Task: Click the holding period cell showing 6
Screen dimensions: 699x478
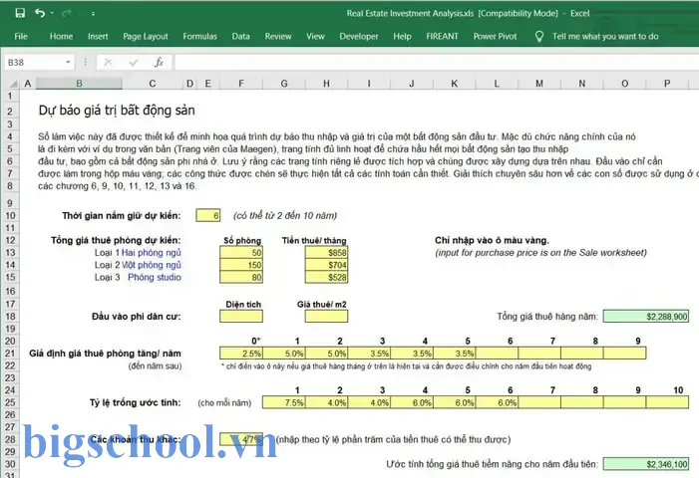Action: click(x=207, y=216)
